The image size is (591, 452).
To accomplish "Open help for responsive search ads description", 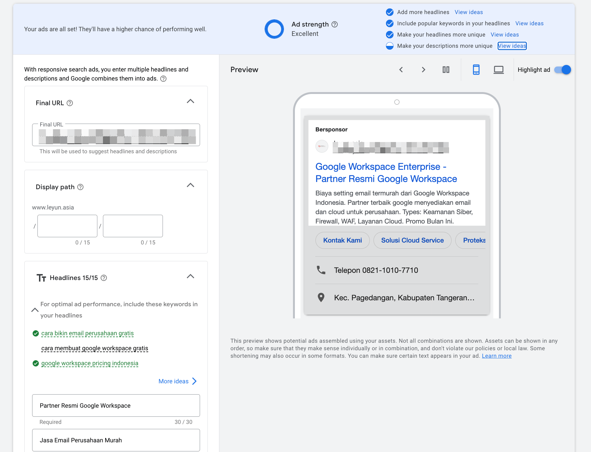I will pyautogui.click(x=163, y=79).
